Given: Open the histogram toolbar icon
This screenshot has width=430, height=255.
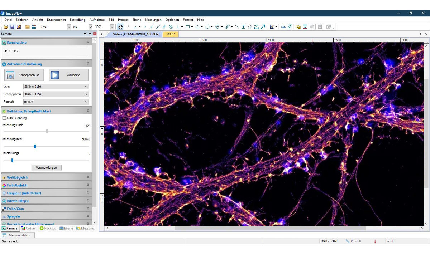Looking at the screenshot, I should click(283, 26).
